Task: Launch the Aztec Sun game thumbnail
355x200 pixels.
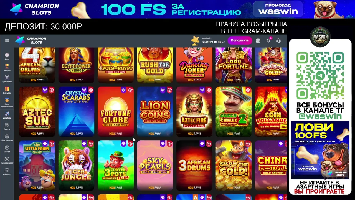Action: click(37, 112)
